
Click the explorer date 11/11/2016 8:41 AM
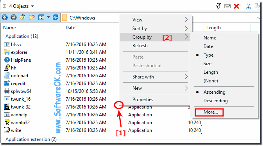point(86,52)
